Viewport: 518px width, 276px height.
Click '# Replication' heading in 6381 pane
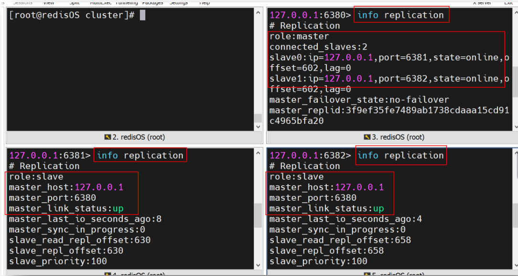click(x=44, y=166)
